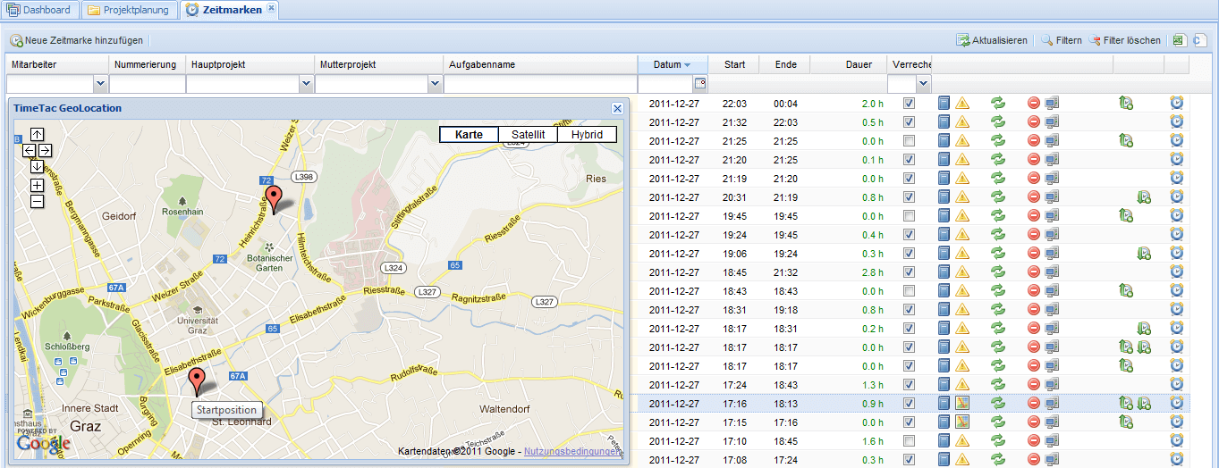Click the Filter löschen button
This screenshot has height=468, width=1219.
pos(1124,40)
